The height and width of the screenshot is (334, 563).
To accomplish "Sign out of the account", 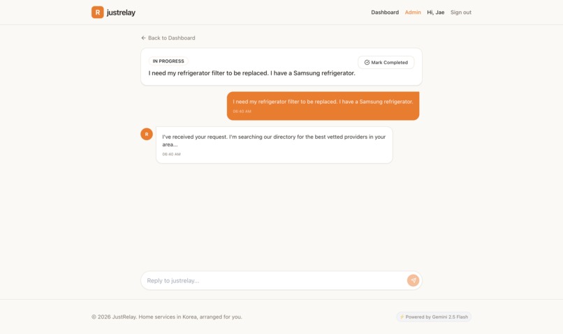I will click(461, 12).
